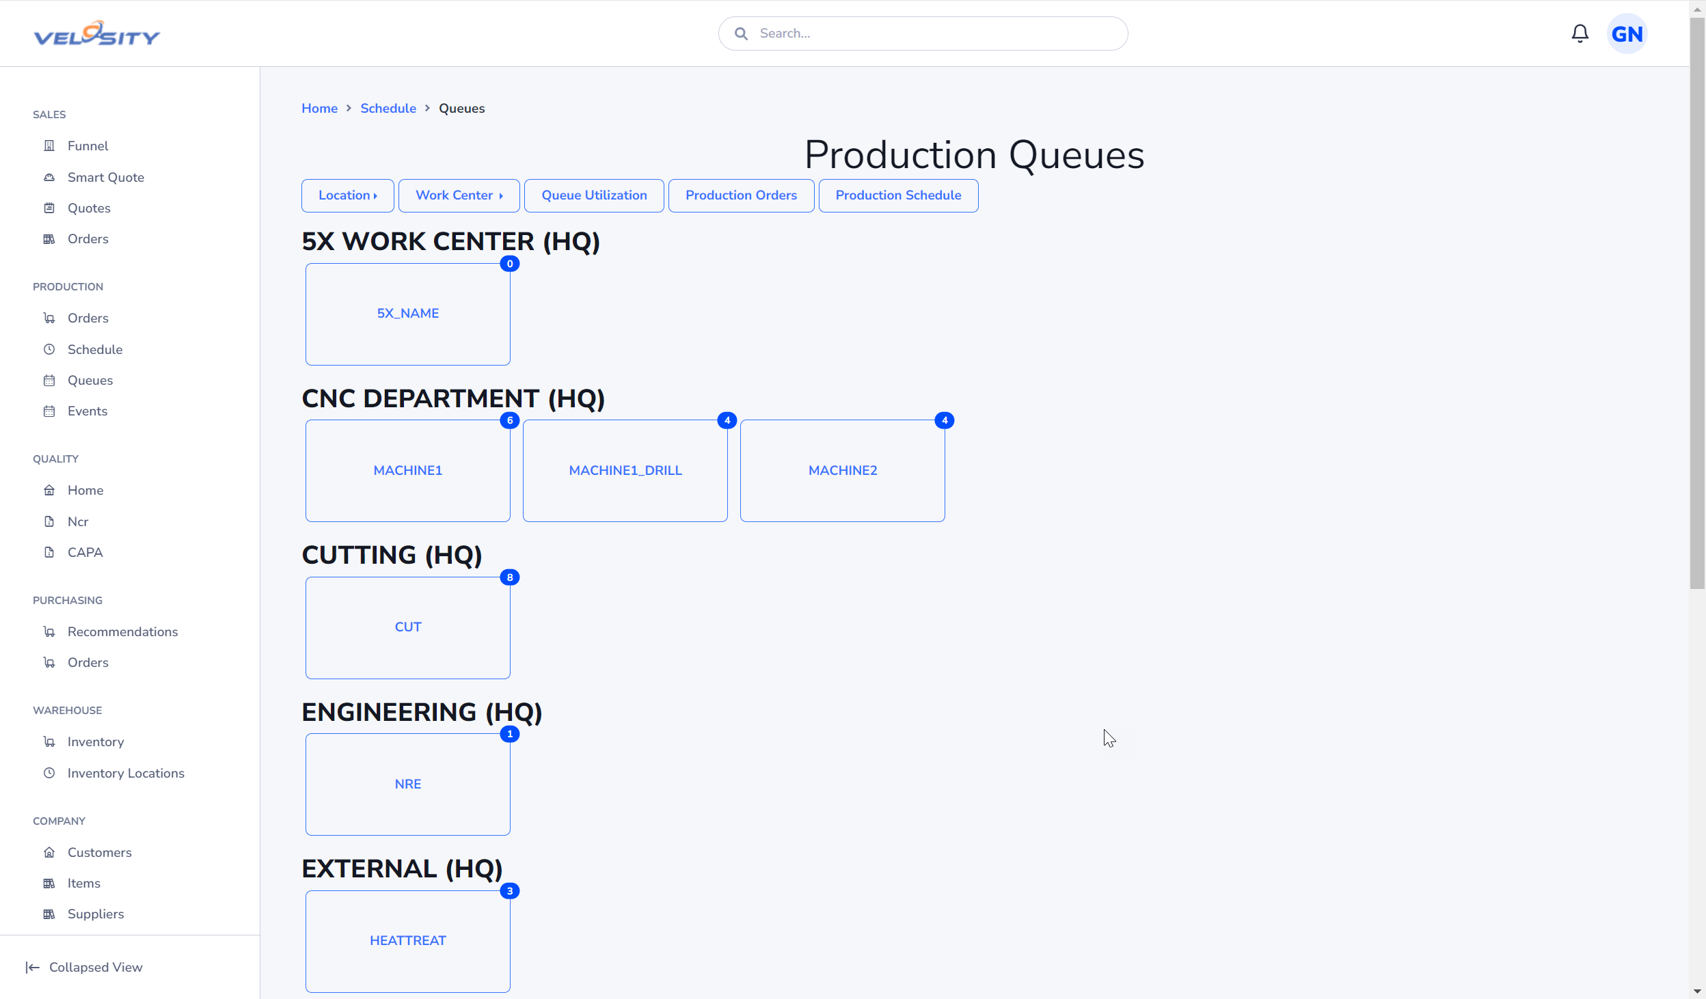
Task: Click the Events calendar icon
Action: 49,411
